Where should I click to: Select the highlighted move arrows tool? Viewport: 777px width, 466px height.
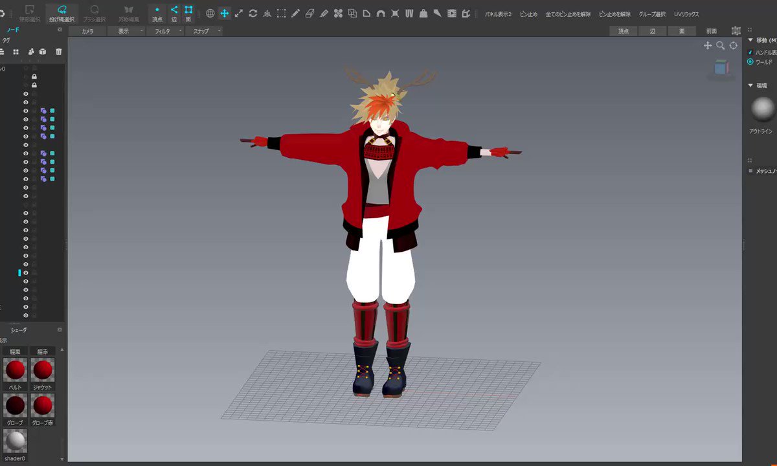coord(224,13)
